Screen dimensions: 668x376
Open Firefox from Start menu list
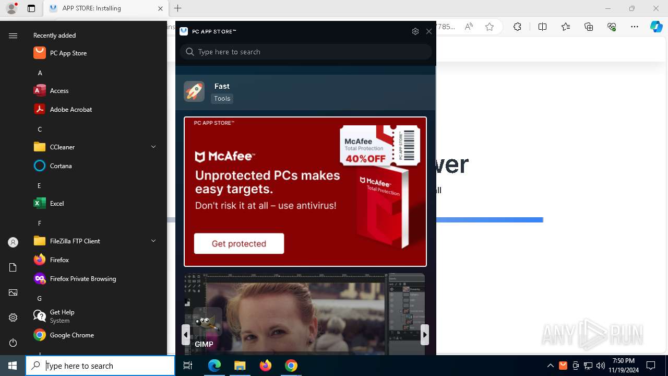coord(94,260)
